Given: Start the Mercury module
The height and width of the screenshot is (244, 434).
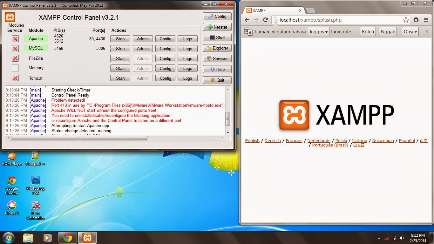Looking at the screenshot, I should pos(120,68).
